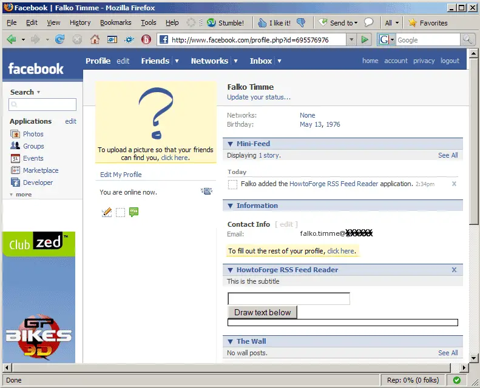Click the StumbleUpon Stumble! button
The image size is (480, 388).
tap(225, 22)
